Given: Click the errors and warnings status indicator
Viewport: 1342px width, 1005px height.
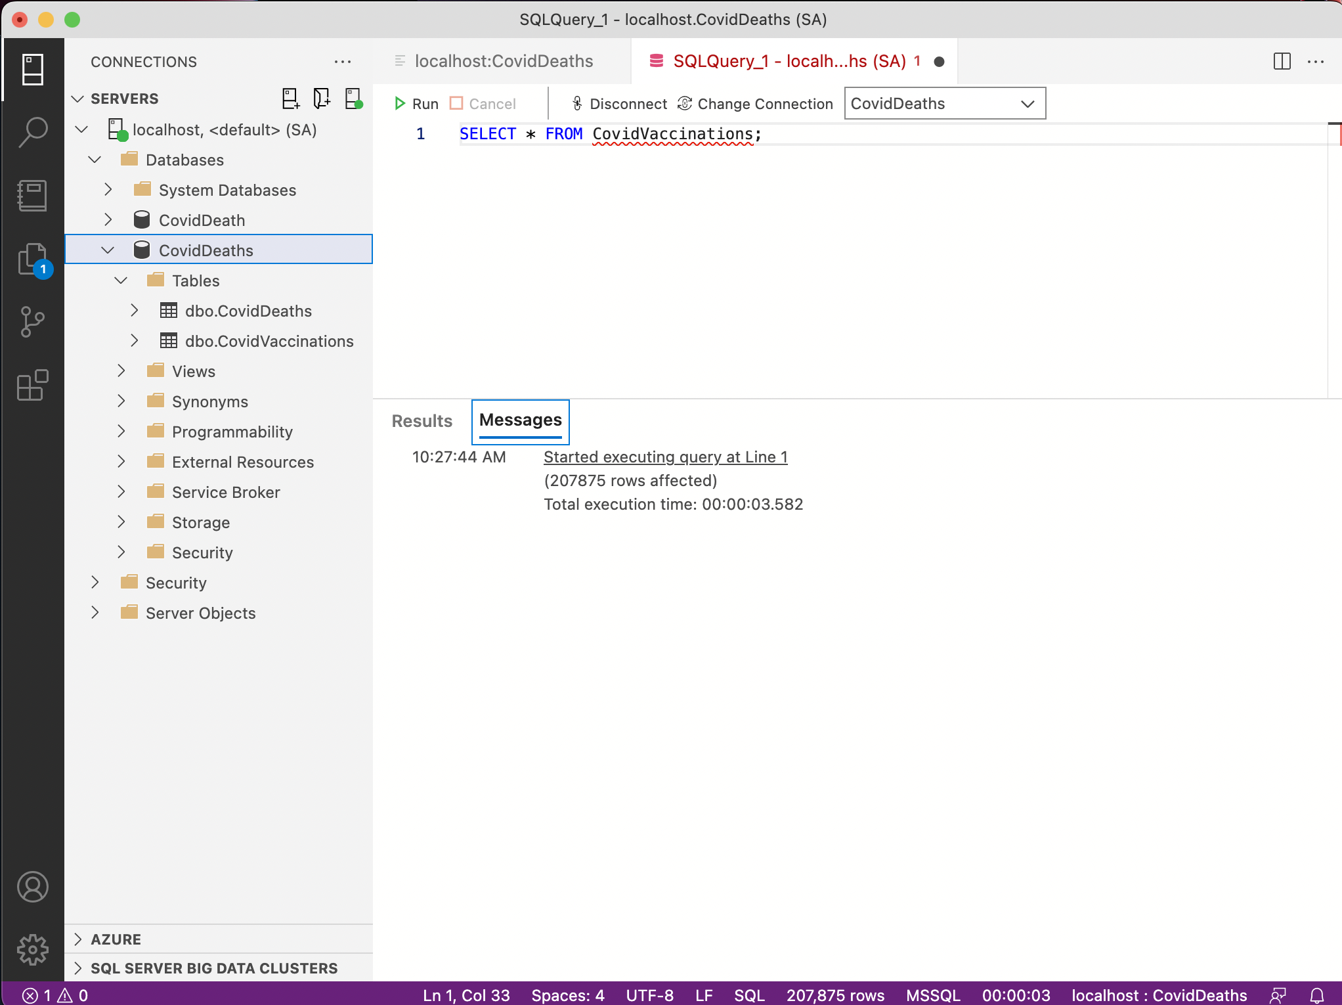Looking at the screenshot, I should point(55,995).
